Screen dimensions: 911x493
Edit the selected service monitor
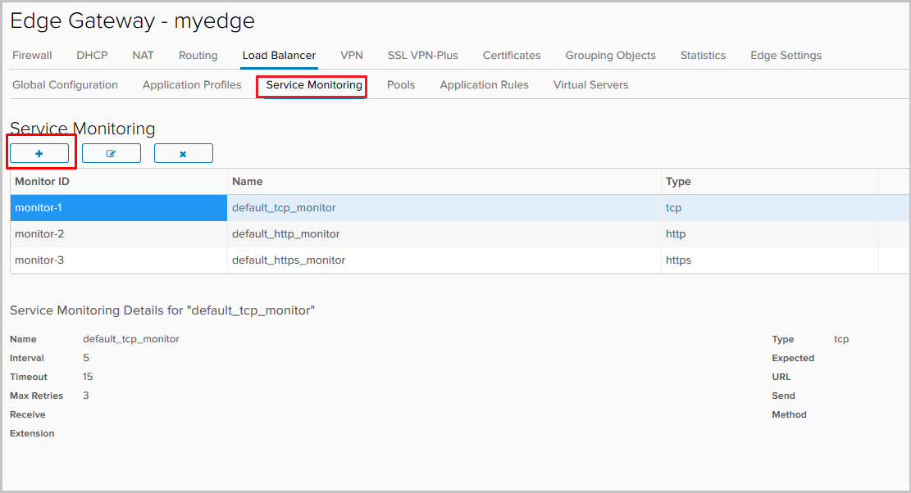112,152
